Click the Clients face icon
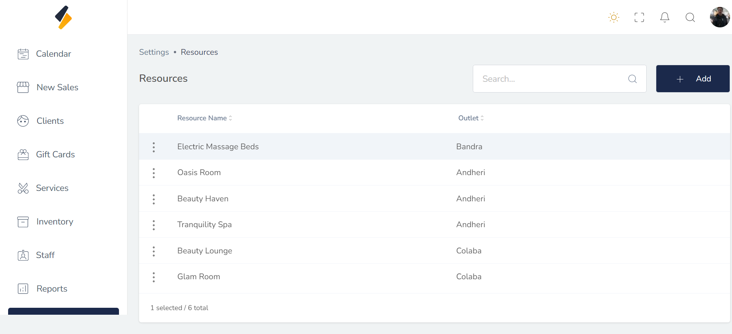The image size is (732, 334). pyautogui.click(x=23, y=121)
